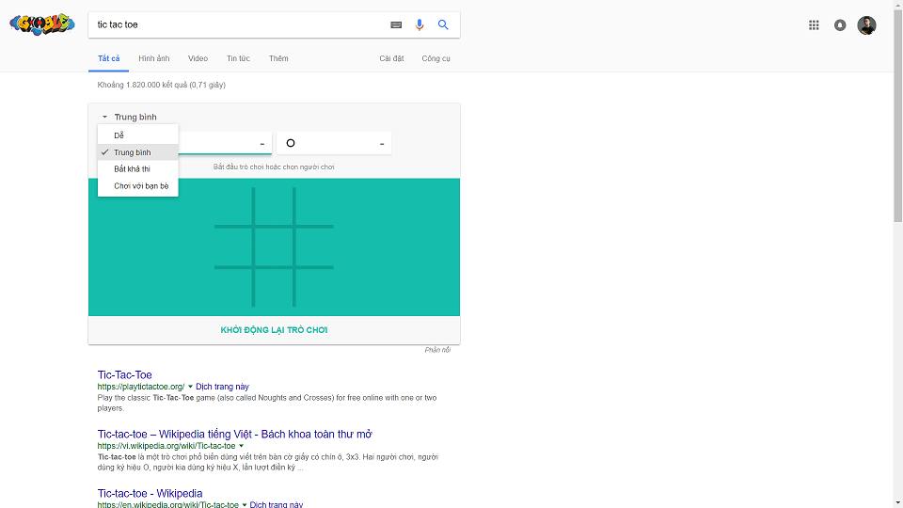The height and width of the screenshot is (508, 903).
Task: Open Cài đặt search settings
Action: coord(391,58)
